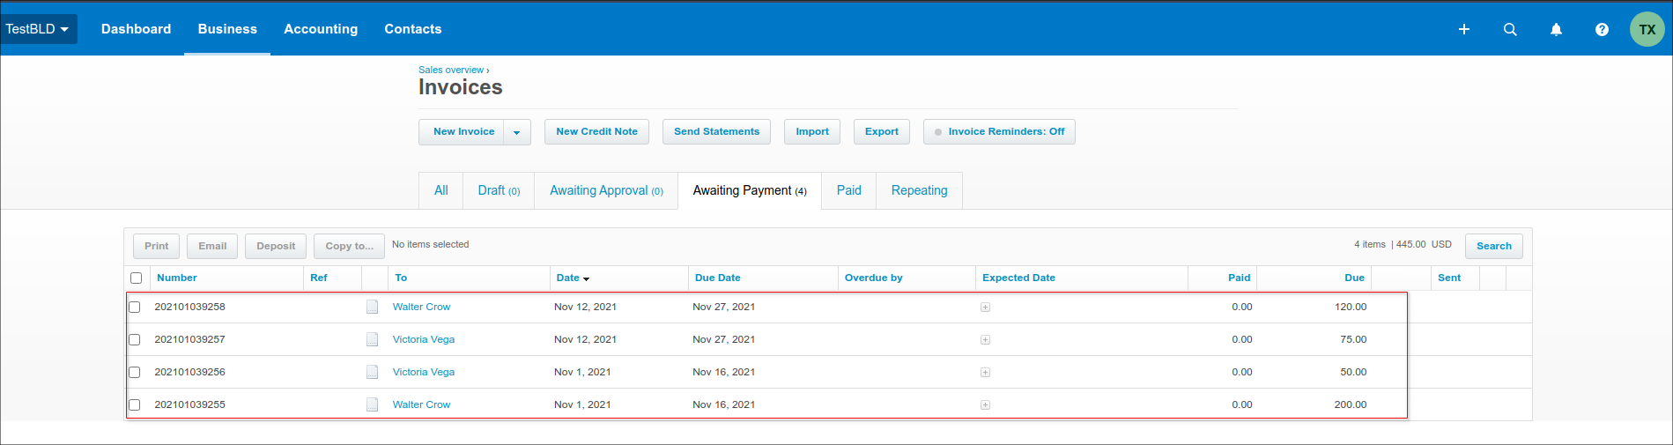Open the help question mark icon

pos(1602,29)
